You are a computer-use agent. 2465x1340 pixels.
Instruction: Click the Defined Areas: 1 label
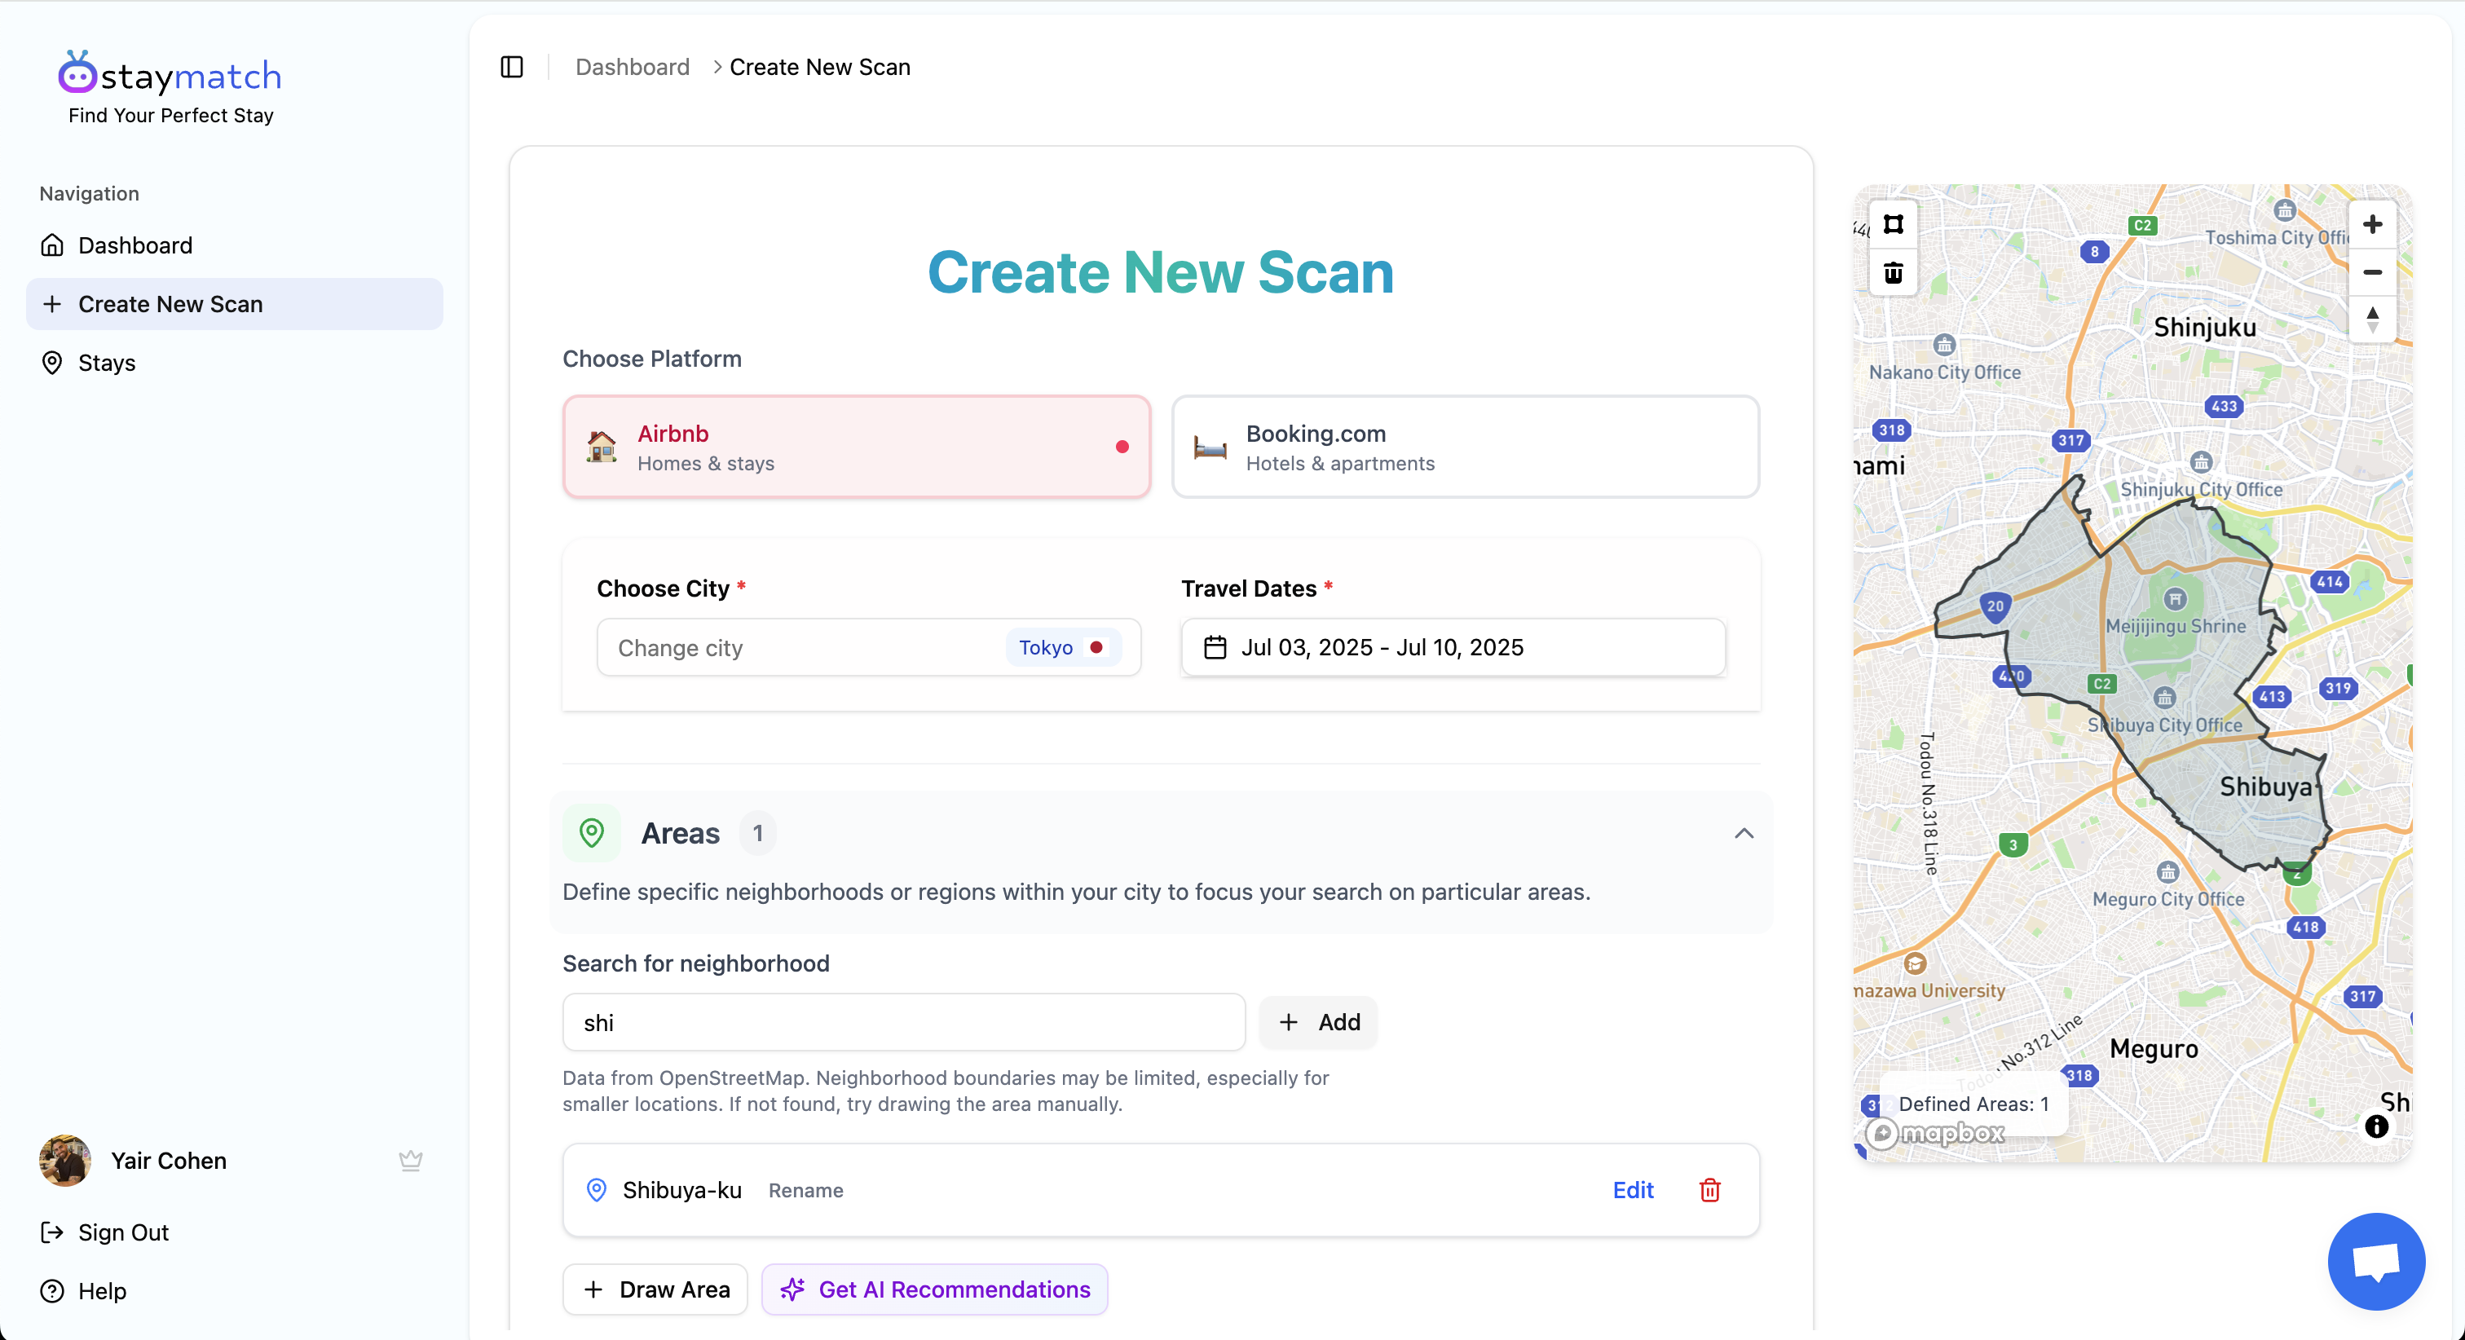coord(1973,1104)
